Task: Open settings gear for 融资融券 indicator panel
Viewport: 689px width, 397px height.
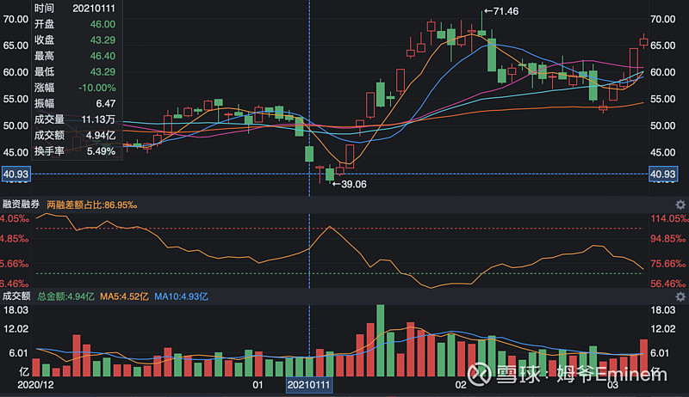Action: pos(680,205)
